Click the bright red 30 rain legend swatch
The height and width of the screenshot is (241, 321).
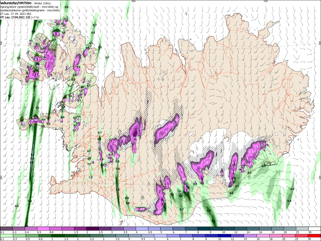coord(314,236)
